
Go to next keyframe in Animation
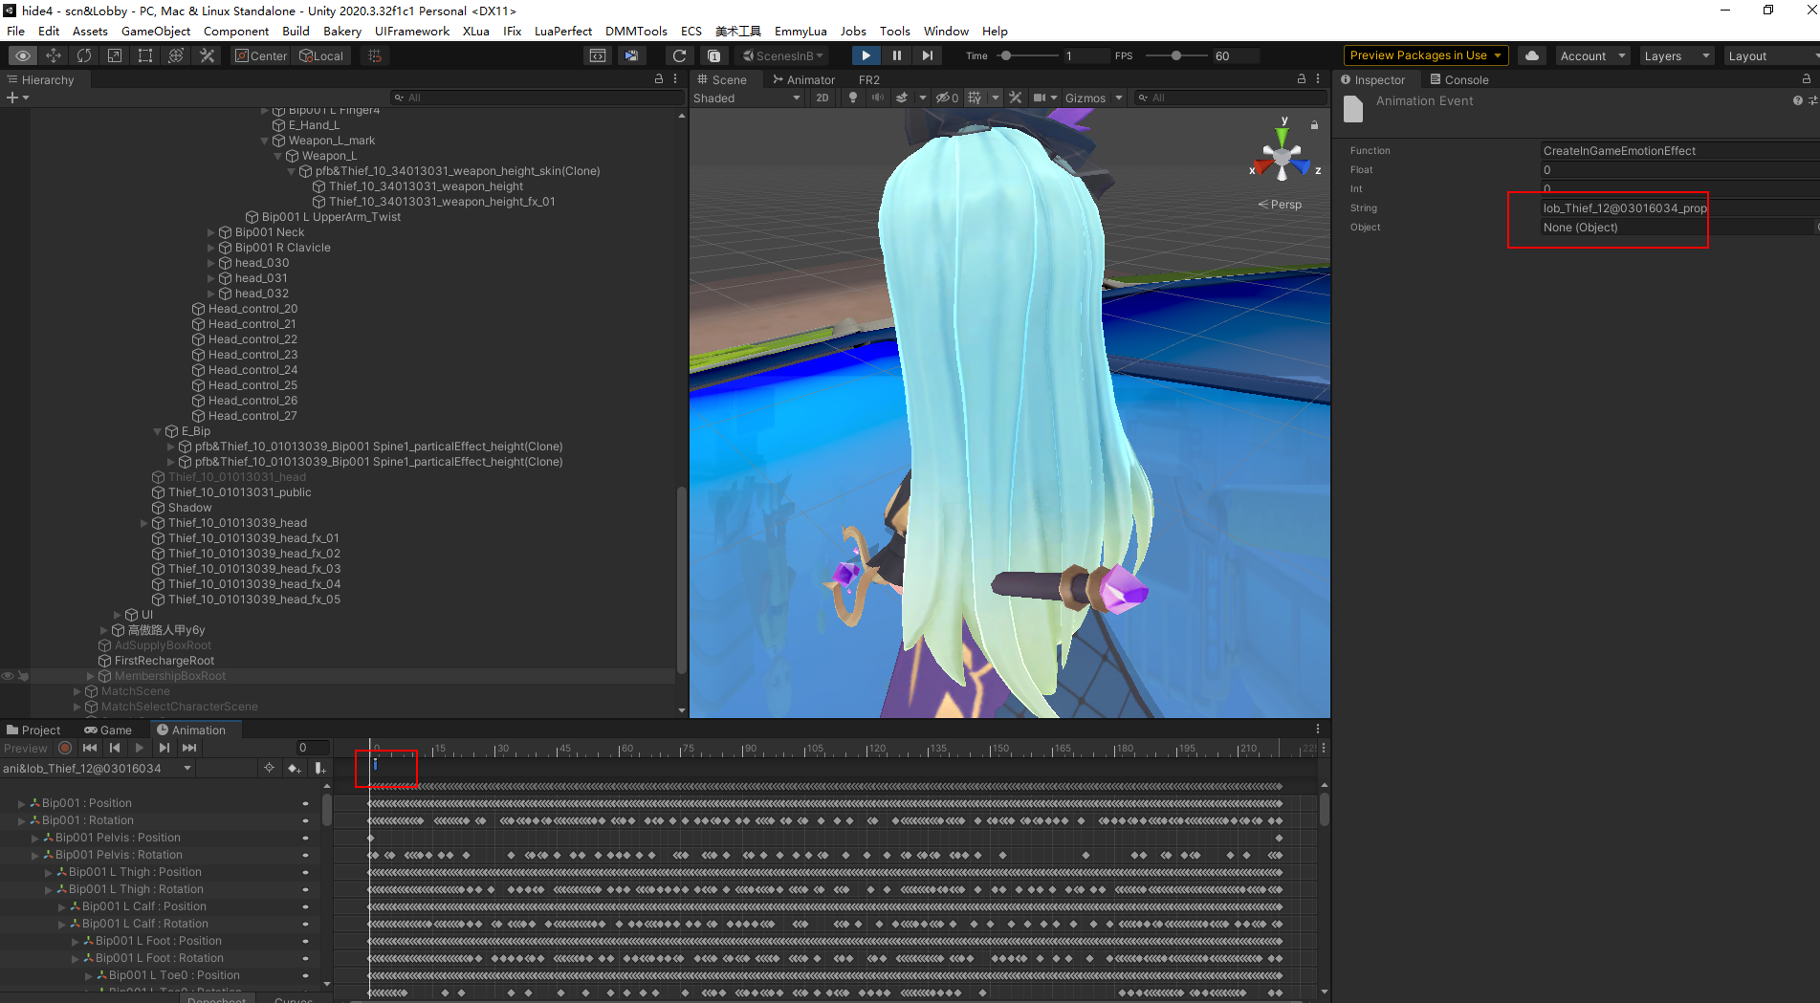164,748
